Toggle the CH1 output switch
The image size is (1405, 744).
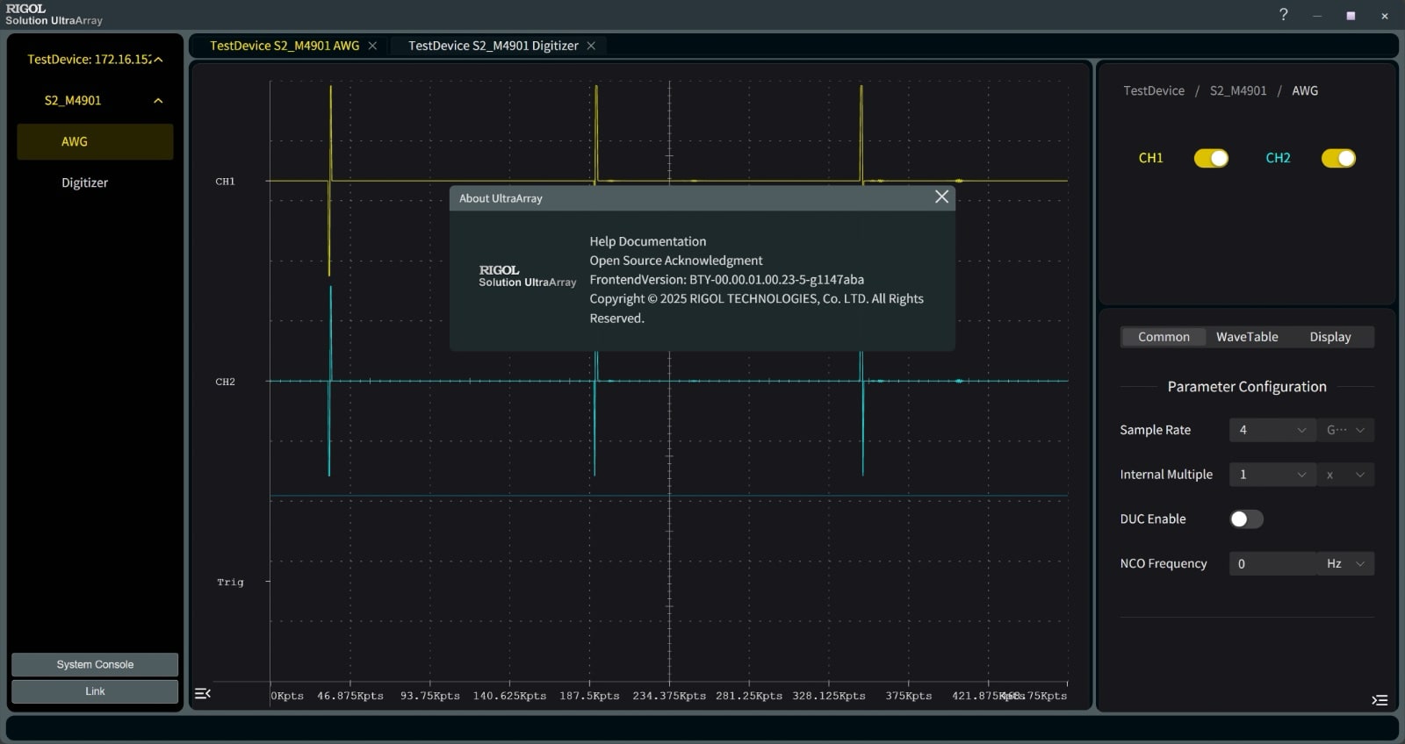(x=1211, y=158)
